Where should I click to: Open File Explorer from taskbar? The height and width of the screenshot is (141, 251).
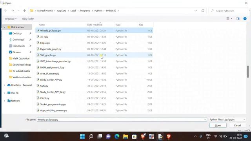125,137
